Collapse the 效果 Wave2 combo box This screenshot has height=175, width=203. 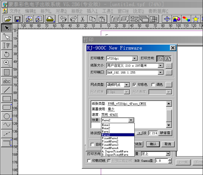point(131,120)
